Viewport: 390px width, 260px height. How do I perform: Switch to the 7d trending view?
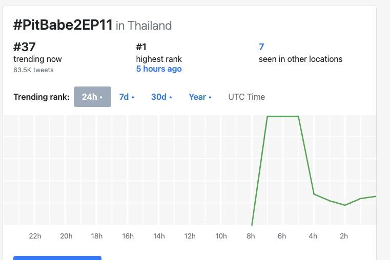[x=127, y=97]
